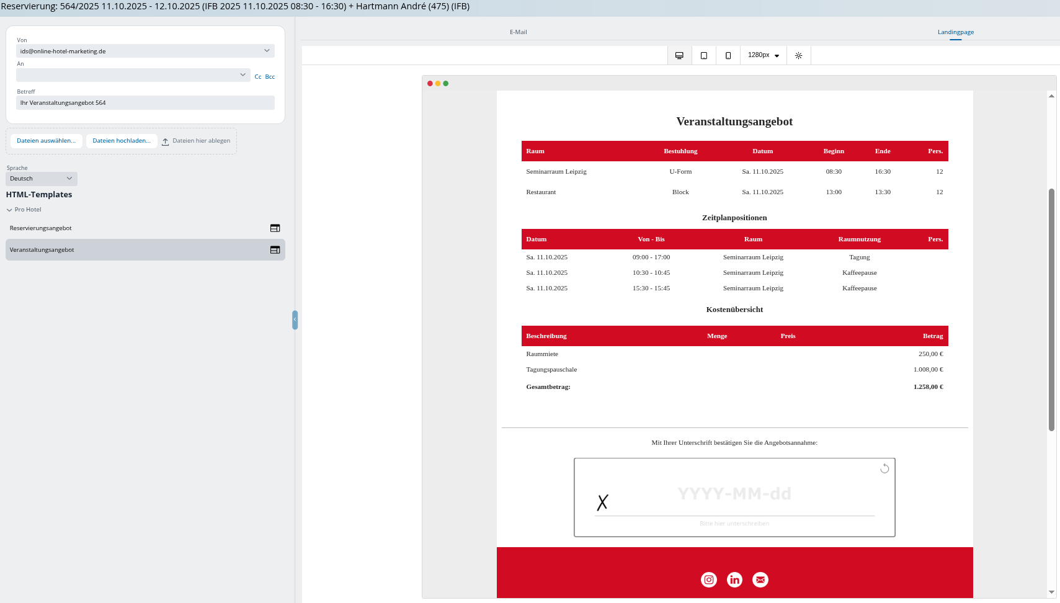Select desktop preview device icon
This screenshot has height=603, width=1060.
[679, 55]
